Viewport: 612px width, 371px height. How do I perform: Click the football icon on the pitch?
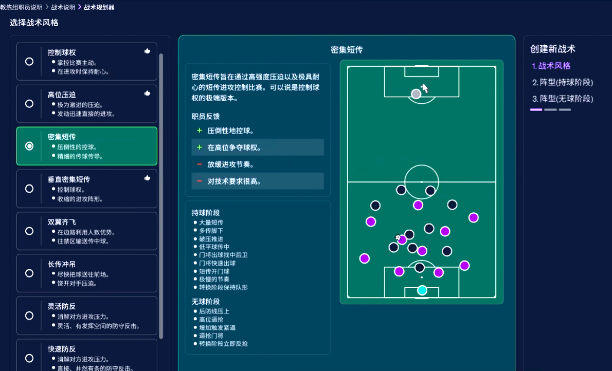[x=398, y=237]
